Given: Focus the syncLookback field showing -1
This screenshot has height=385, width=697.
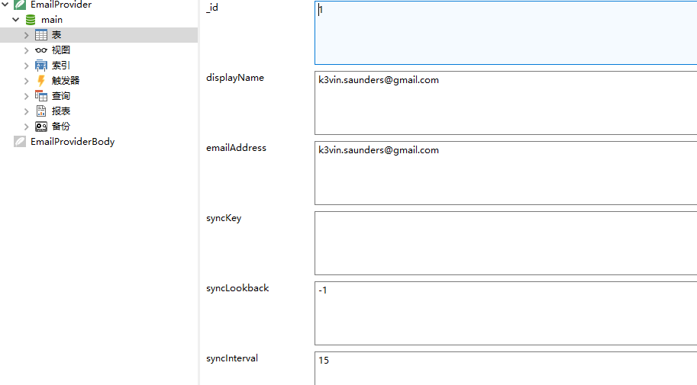Looking at the screenshot, I should point(505,313).
